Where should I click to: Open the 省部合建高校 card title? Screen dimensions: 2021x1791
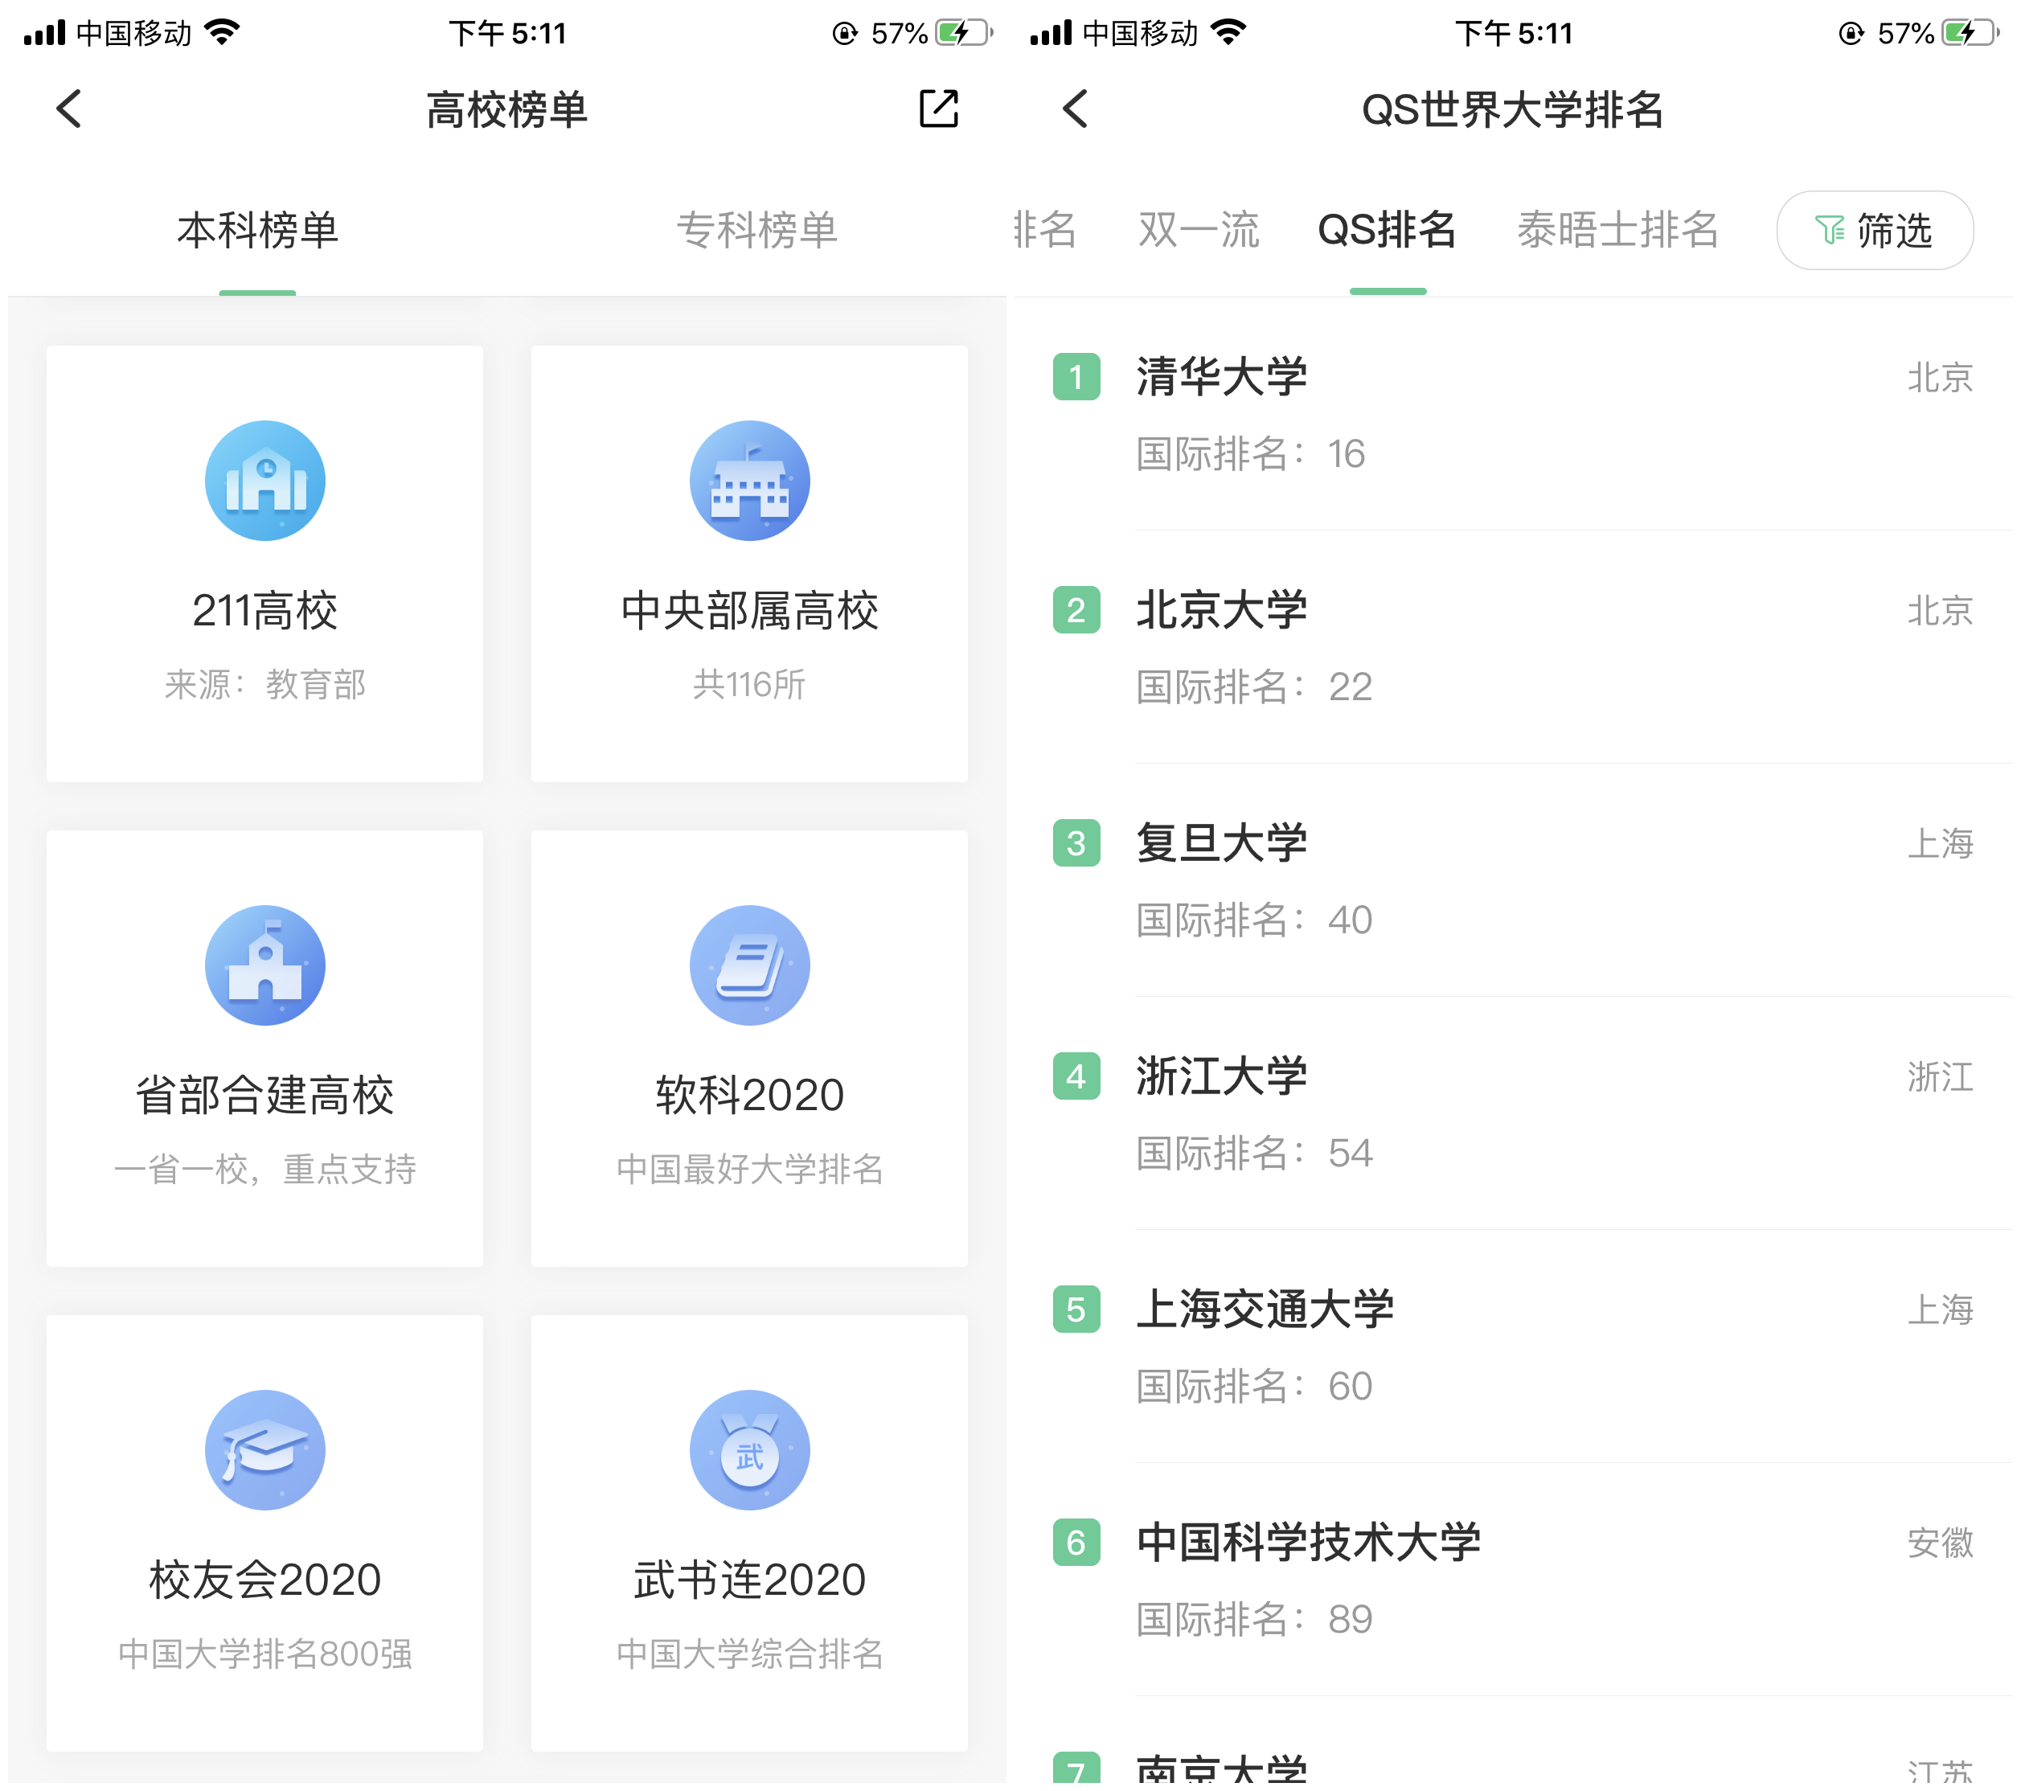point(265,1095)
